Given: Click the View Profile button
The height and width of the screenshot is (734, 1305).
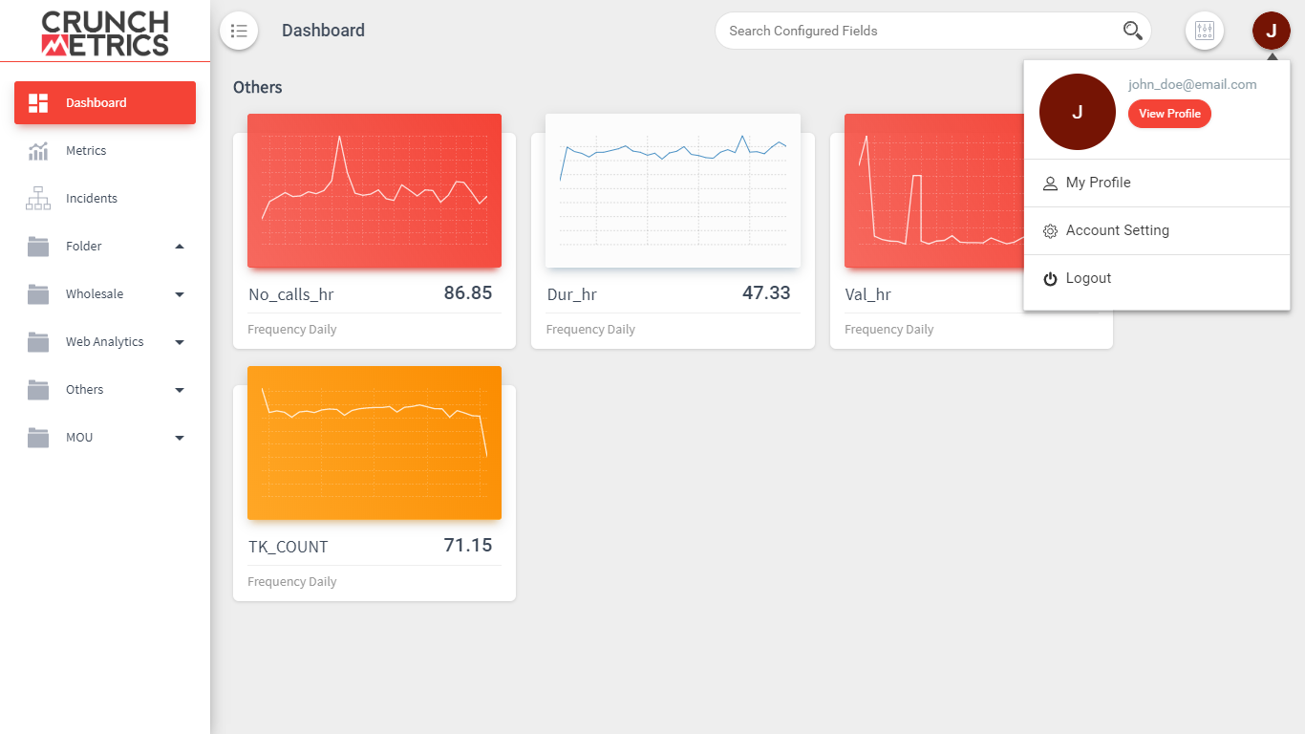Looking at the screenshot, I should pyautogui.click(x=1169, y=114).
